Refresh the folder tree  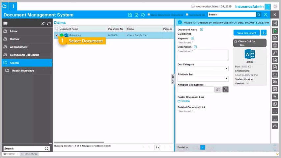tap(49, 24)
